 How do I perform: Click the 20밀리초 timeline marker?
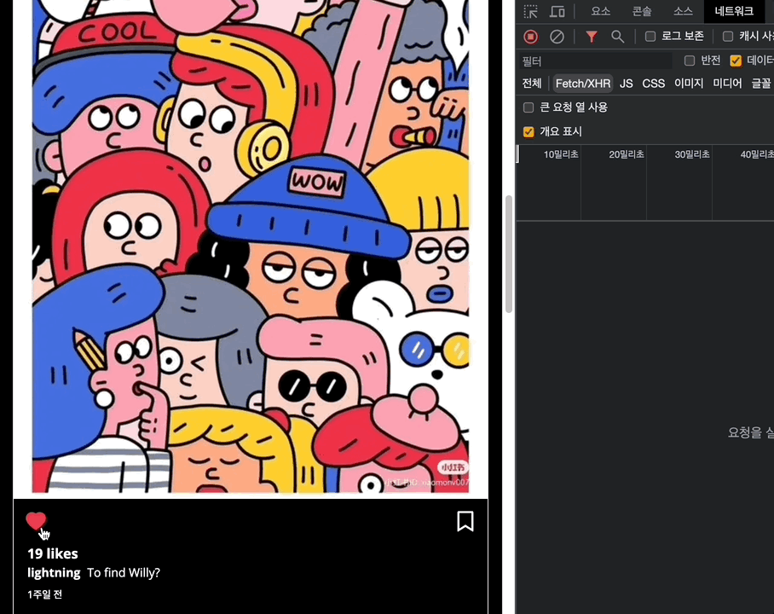pos(627,154)
